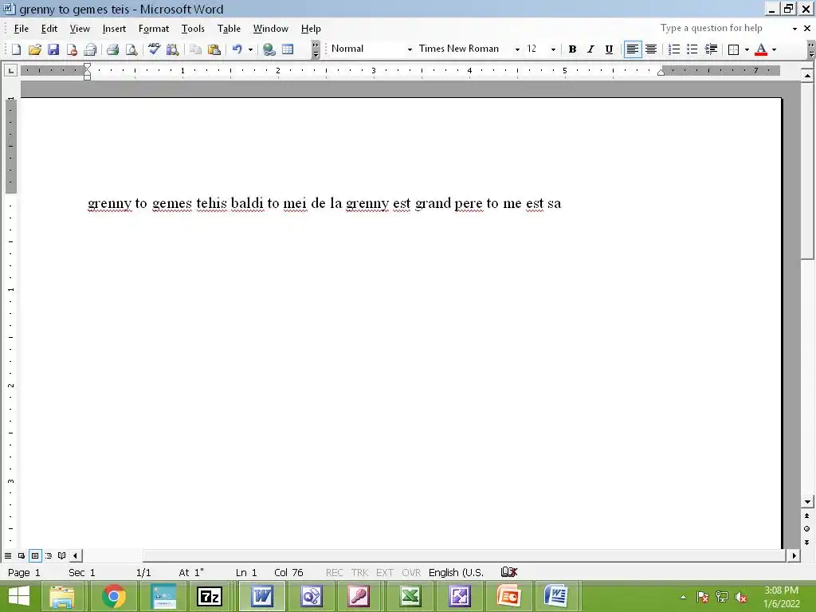
Task: Open the Style dropdown showing Normal
Action: click(x=410, y=49)
